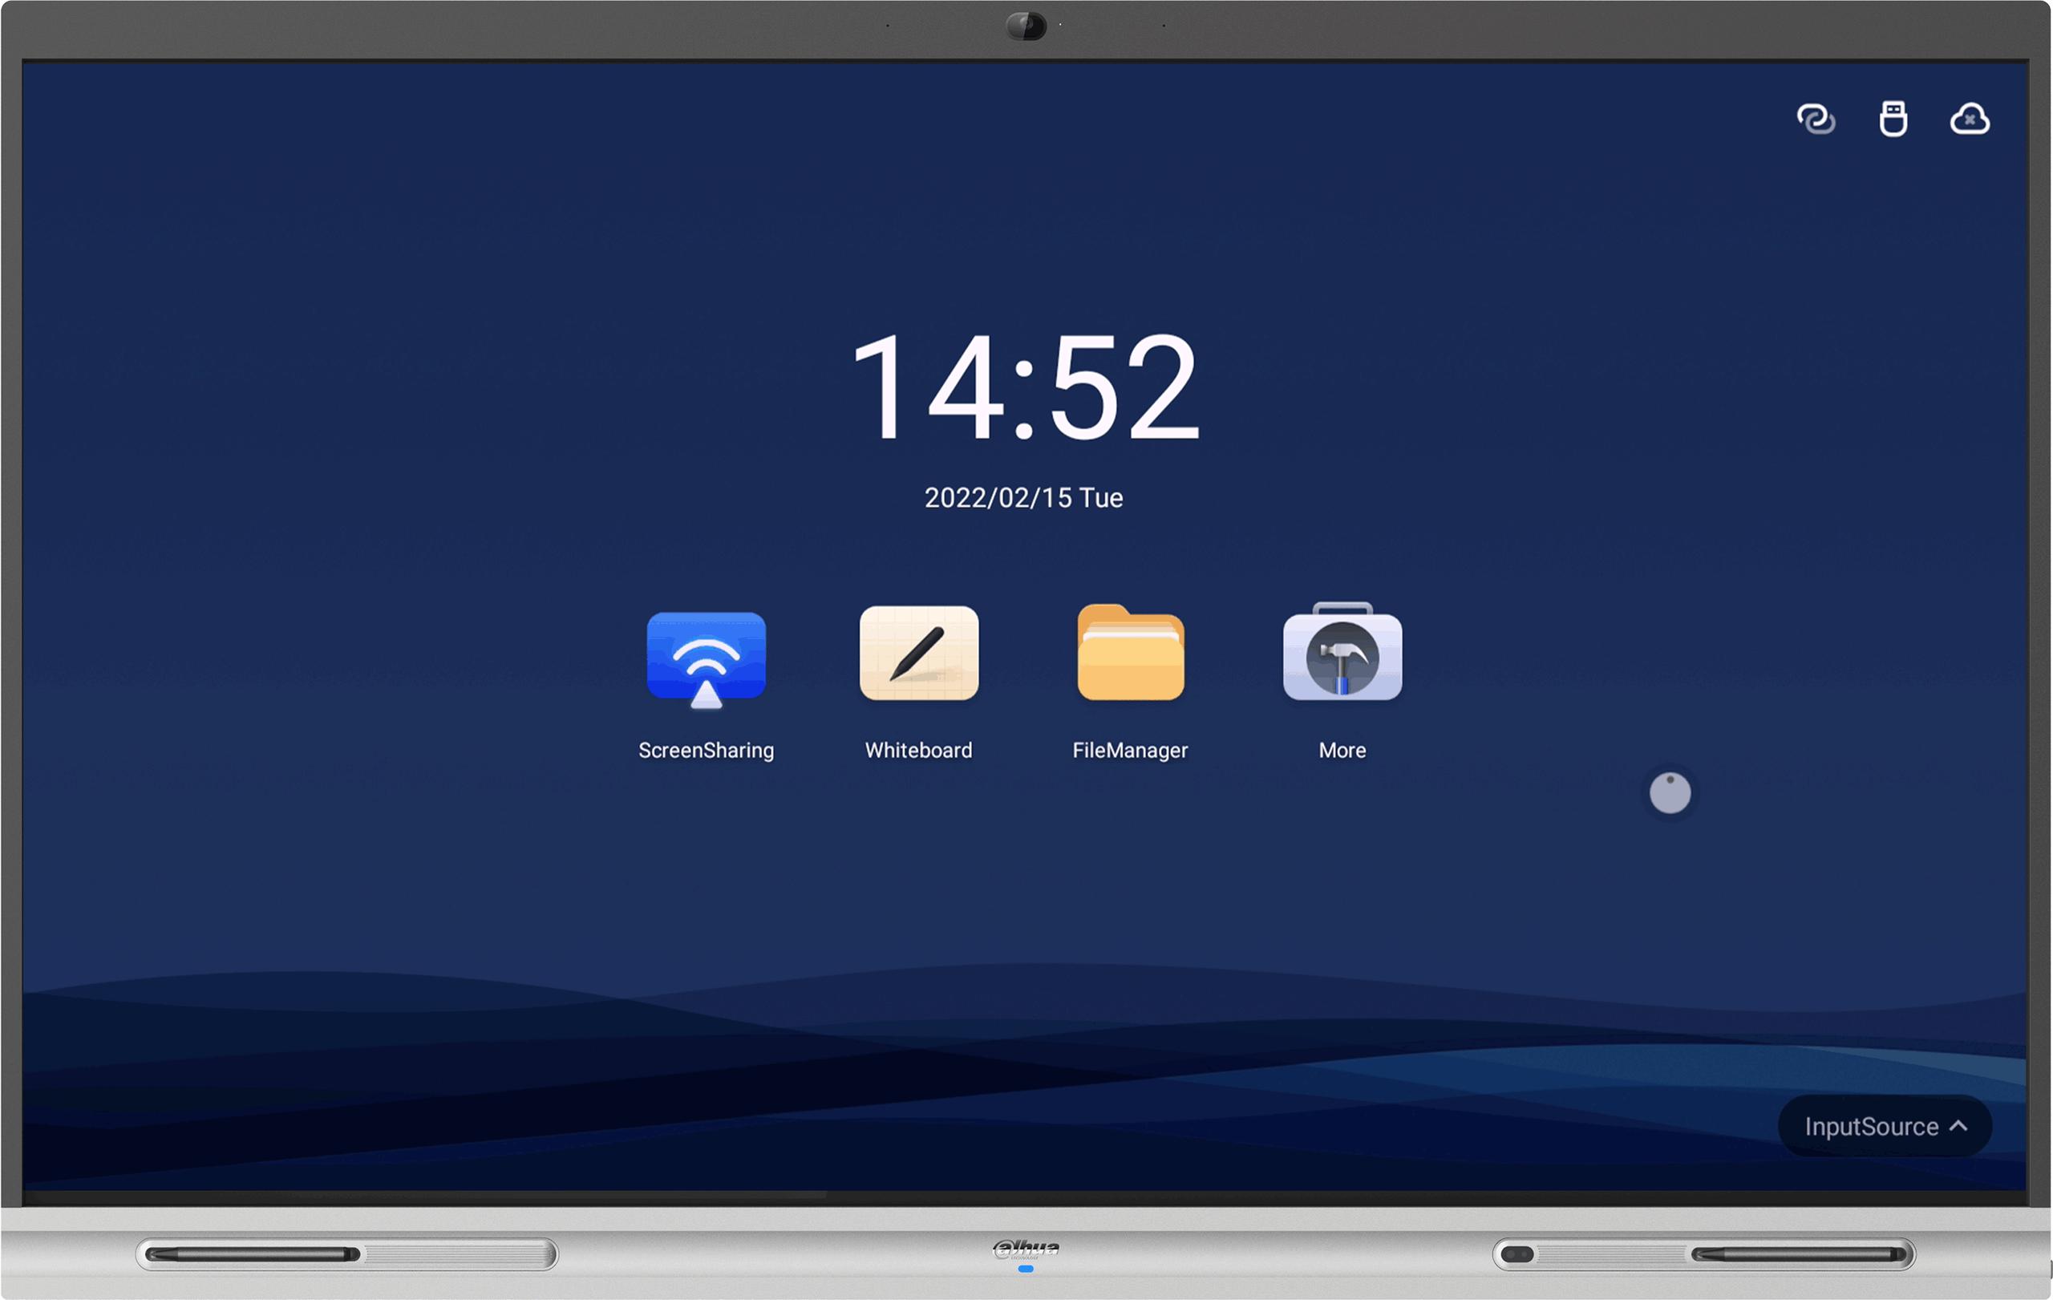
Task: Open the FileManager folder icon
Action: click(x=1131, y=653)
